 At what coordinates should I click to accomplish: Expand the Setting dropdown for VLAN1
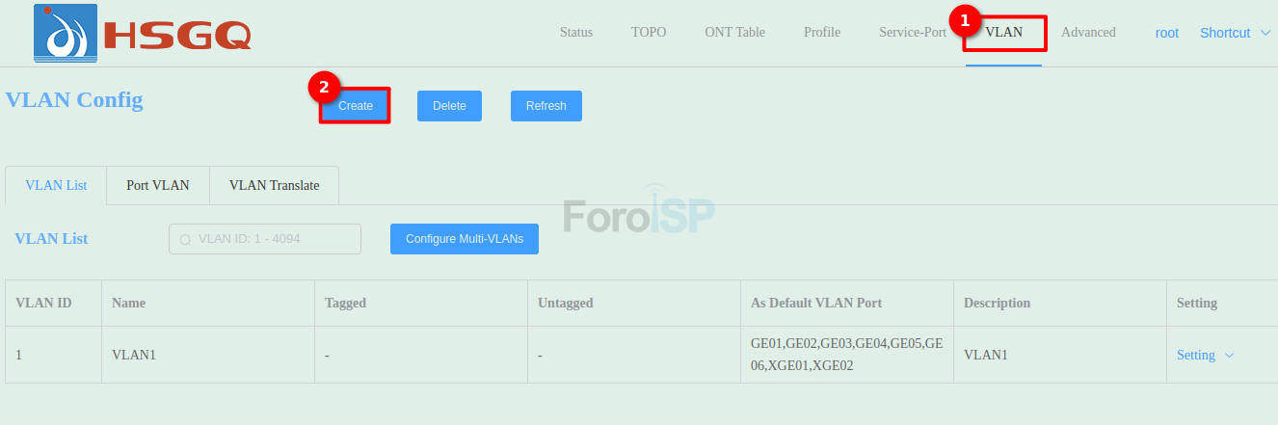click(1205, 355)
